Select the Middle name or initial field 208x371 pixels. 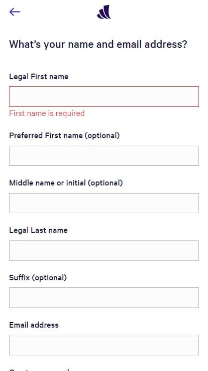click(x=104, y=203)
